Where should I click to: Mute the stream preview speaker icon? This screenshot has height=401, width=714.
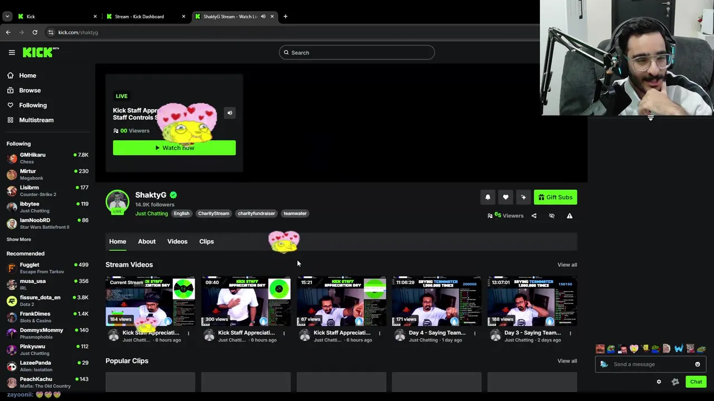point(229,113)
